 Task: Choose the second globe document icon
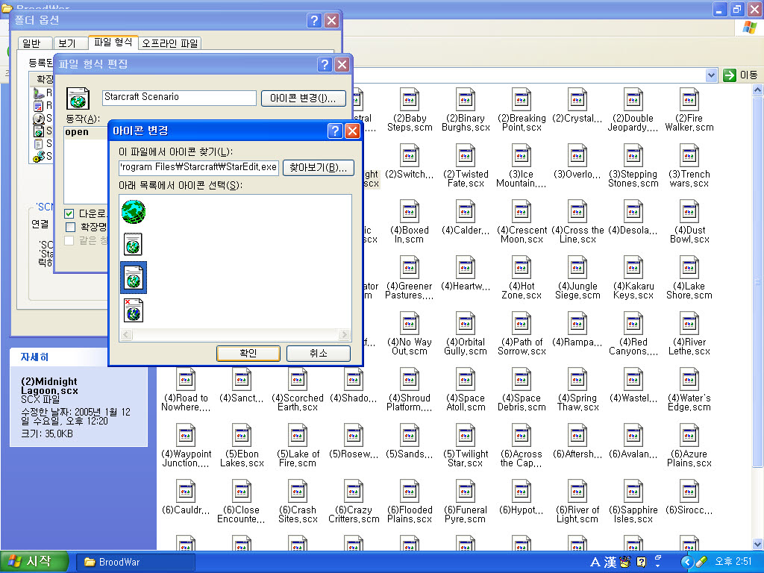[134, 245]
